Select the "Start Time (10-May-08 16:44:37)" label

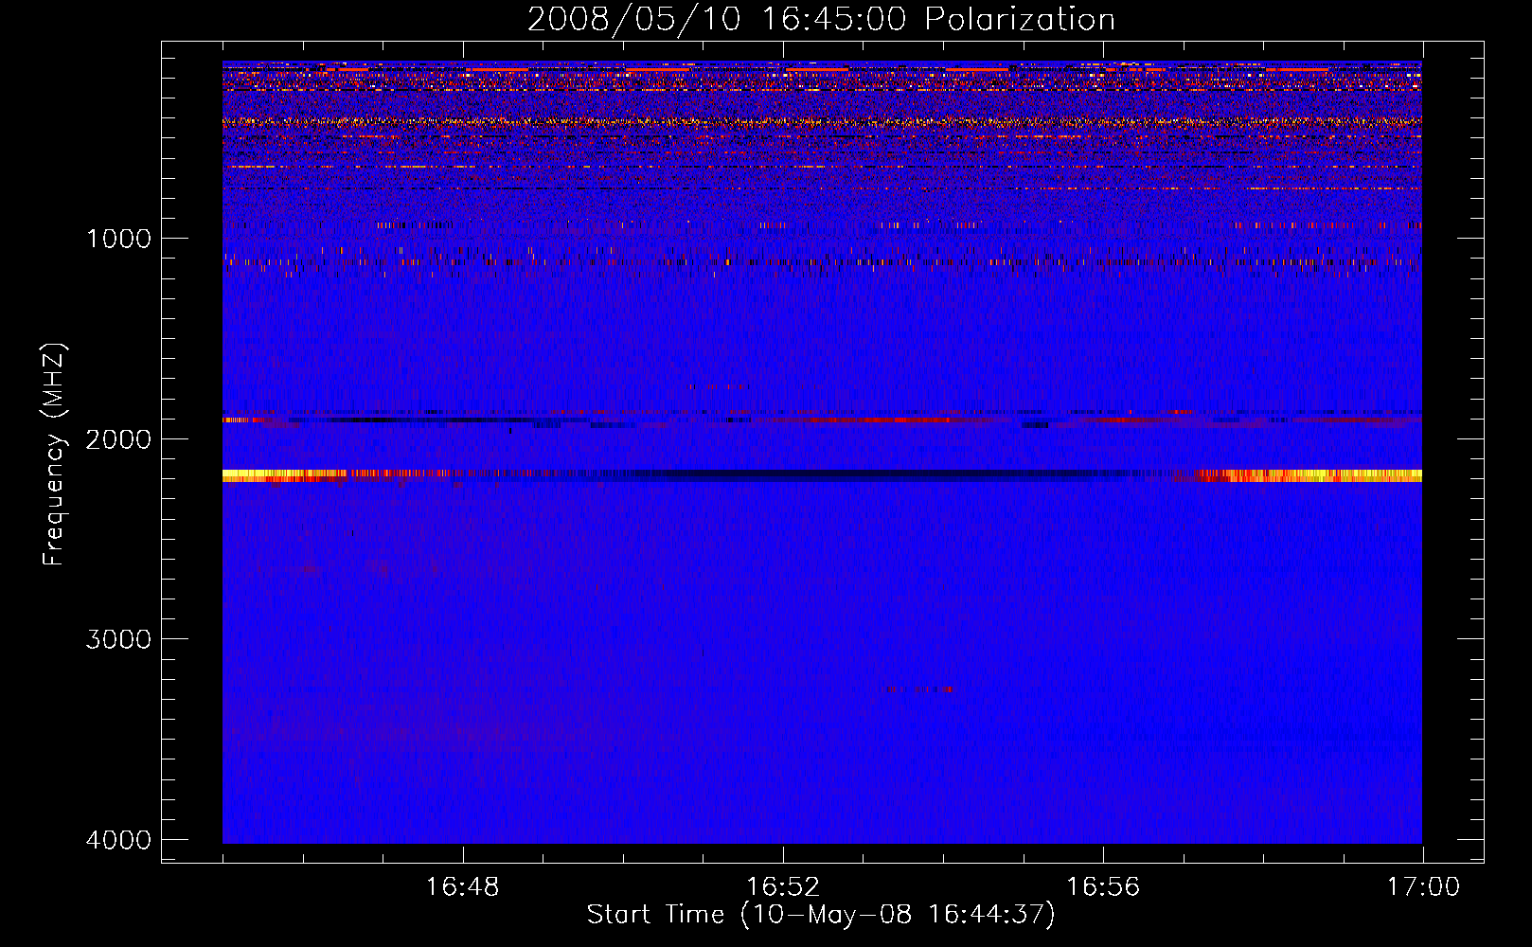coord(821,915)
